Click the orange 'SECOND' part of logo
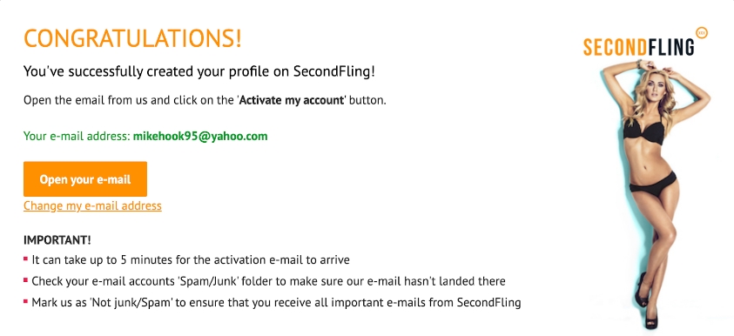 click(614, 48)
